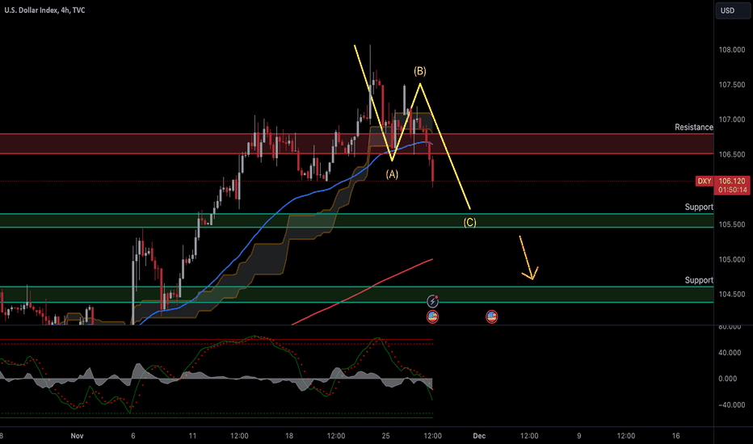Click the 106.120 current price label
The width and height of the screenshot is (753, 444).
pyautogui.click(x=732, y=181)
